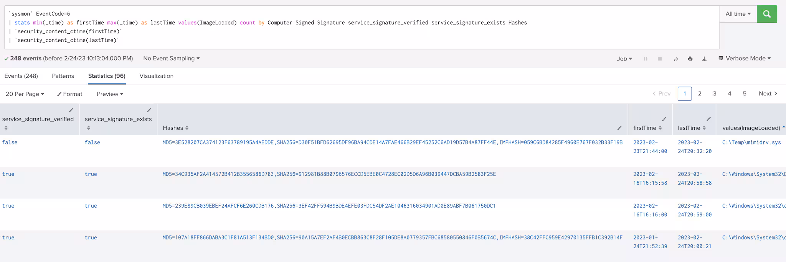
Task: Go to the Next results page
Action: coord(768,93)
